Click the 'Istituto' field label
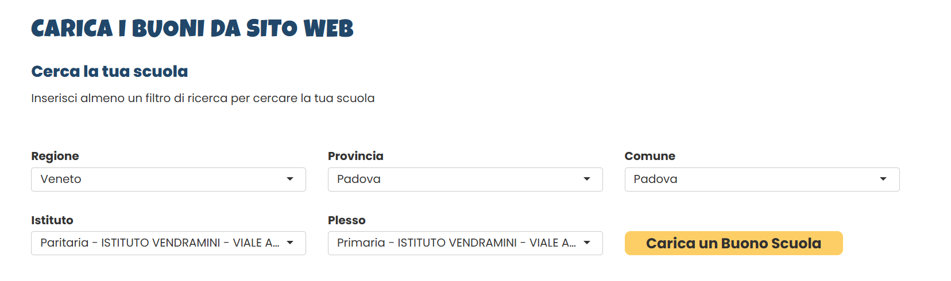The width and height of the screenshot is (951, 281). coord(52,220)
